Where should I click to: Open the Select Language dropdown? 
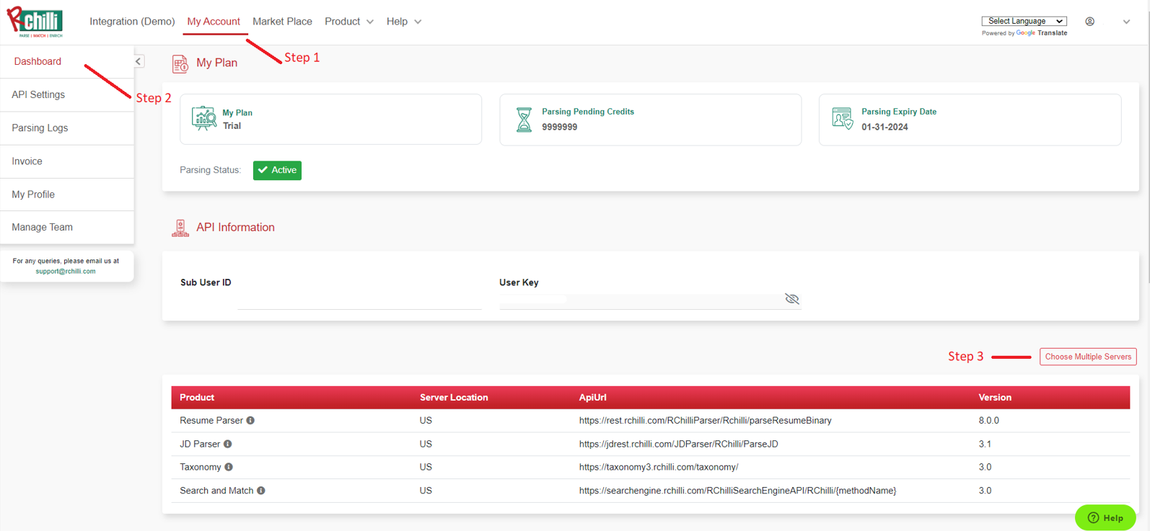point(1024,21)
